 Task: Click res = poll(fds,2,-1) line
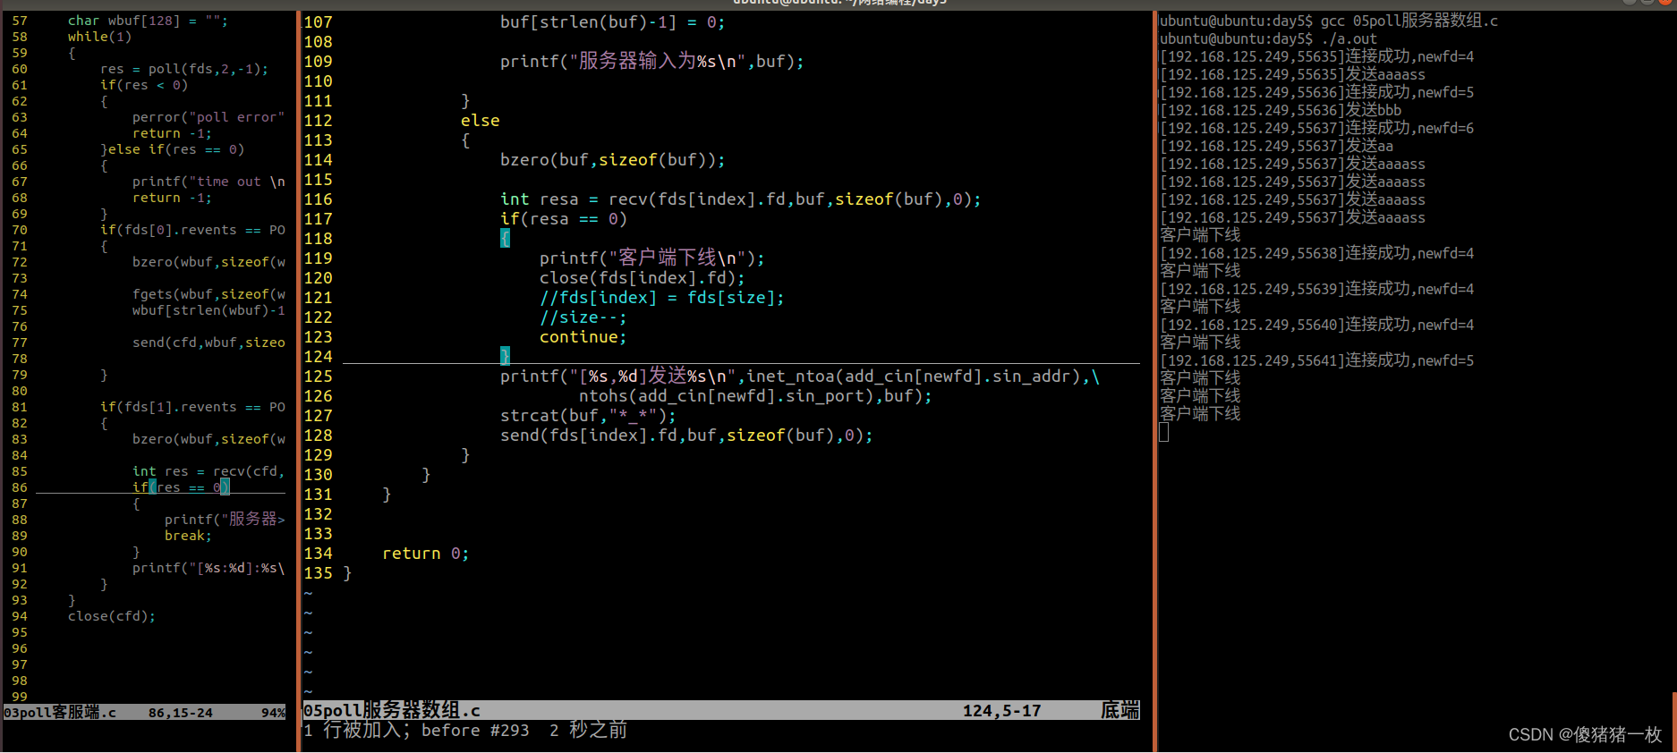[x=184, y=69]
